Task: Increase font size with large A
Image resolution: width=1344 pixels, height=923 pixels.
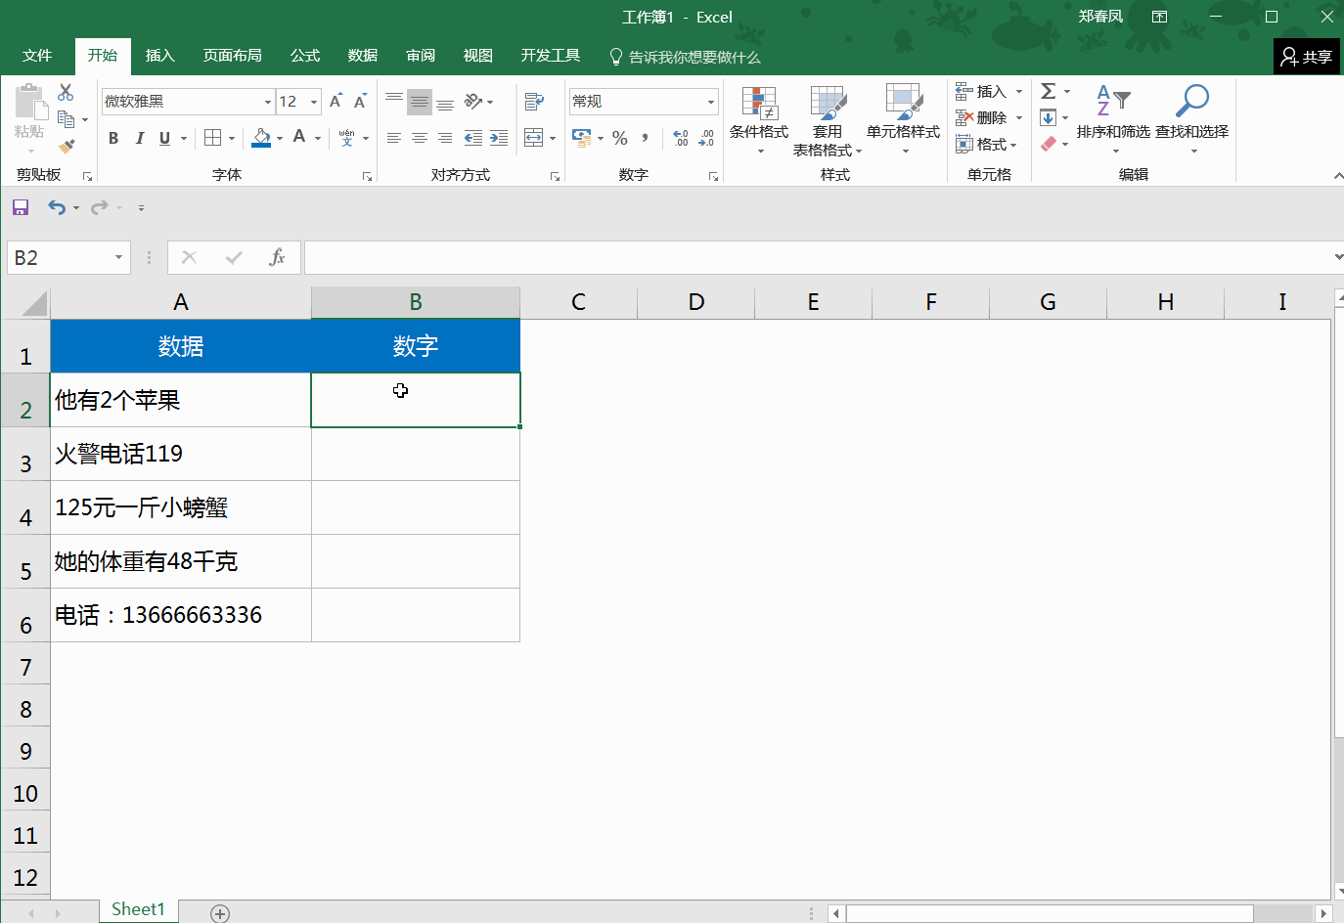Action: (336, 102)
